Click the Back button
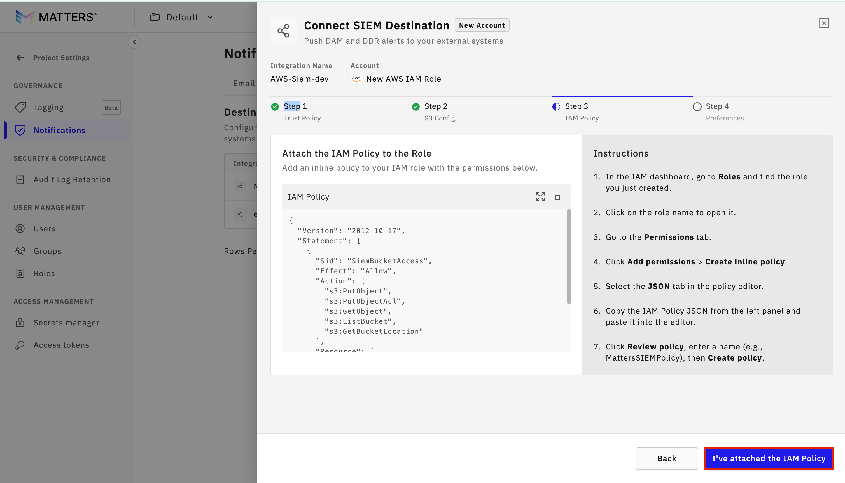 click(x=666, y=458)
